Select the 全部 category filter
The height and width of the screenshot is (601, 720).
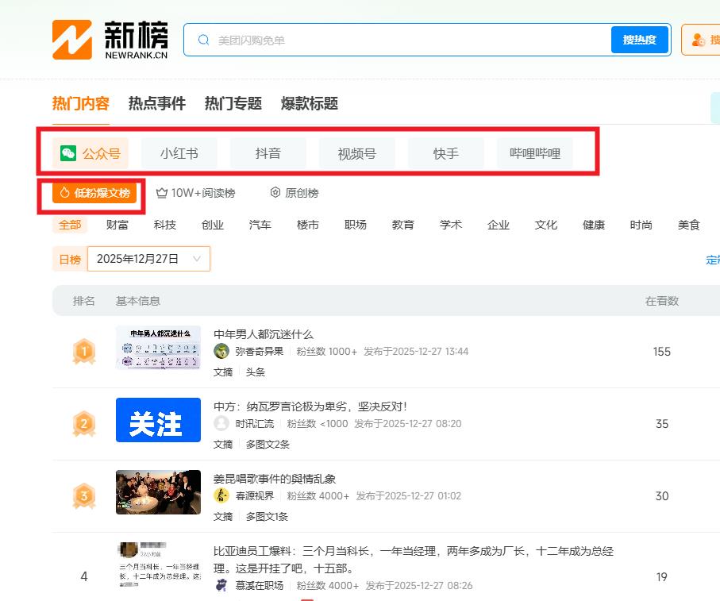(x=70, y=225)
